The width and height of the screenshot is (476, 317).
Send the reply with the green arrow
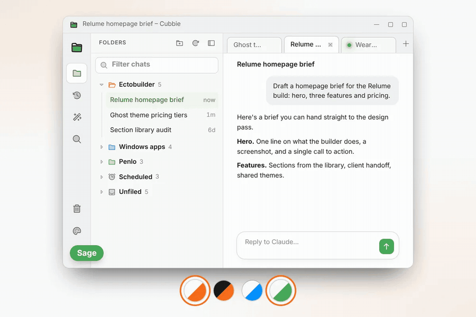[387, 246]
